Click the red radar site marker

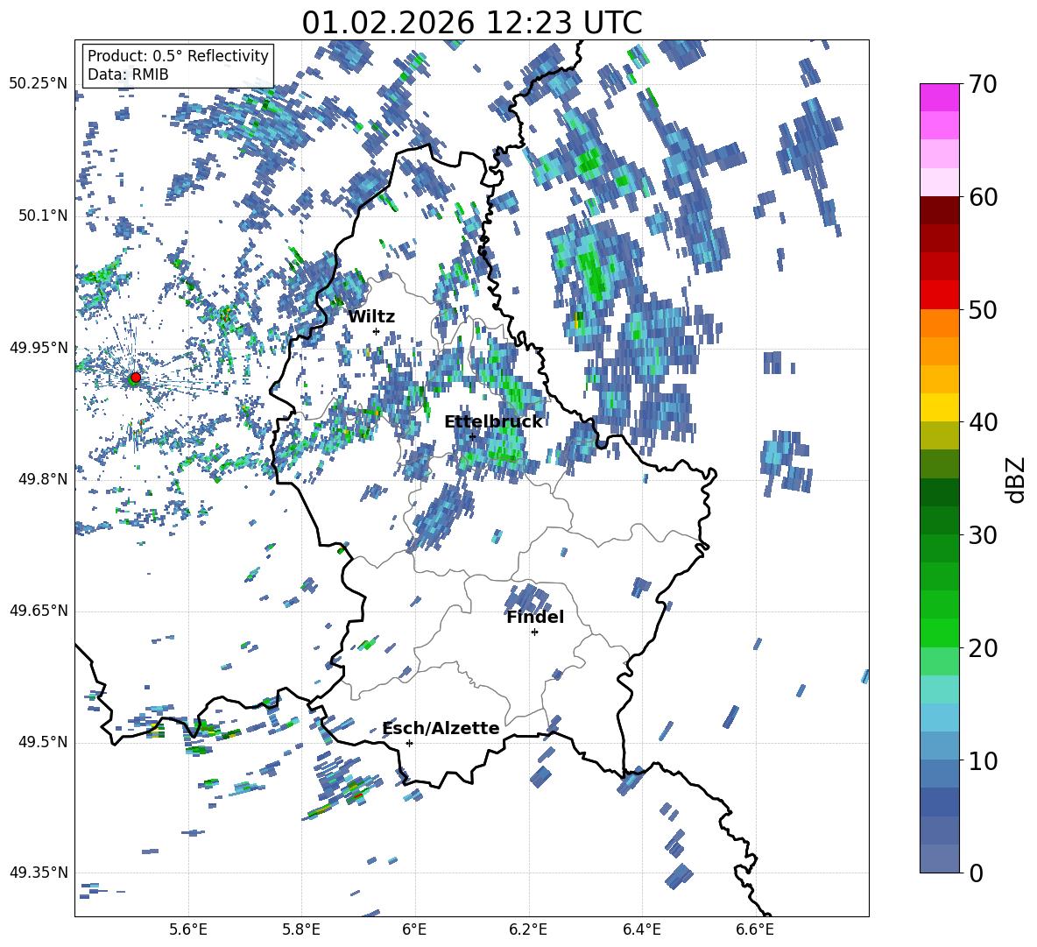click(136, 378)
